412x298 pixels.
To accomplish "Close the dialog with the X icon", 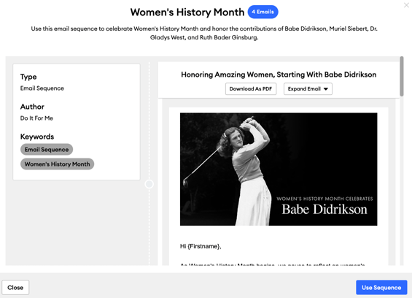I will [x=406, y=5].
